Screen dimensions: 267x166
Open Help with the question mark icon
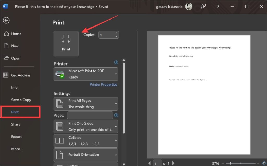coord(218,7)
